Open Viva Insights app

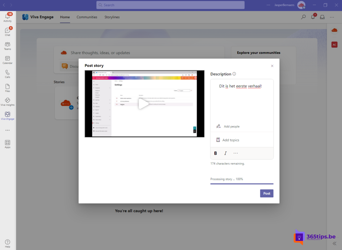click(7, 102)
